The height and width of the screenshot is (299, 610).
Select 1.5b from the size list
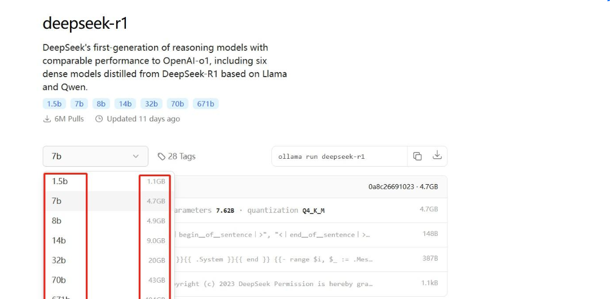pyautogui.click(x=108, y=181)
